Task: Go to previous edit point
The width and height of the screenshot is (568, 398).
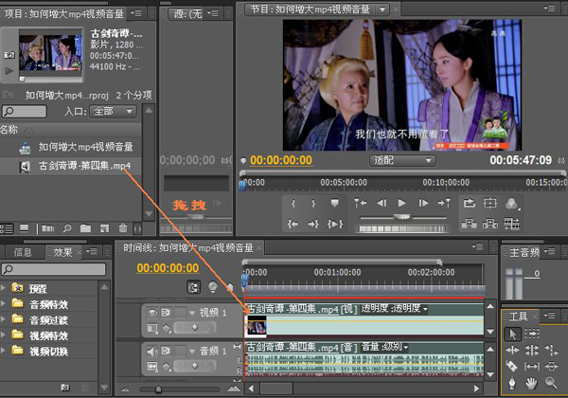Action: pyautogui.click(x=361, y=203)
